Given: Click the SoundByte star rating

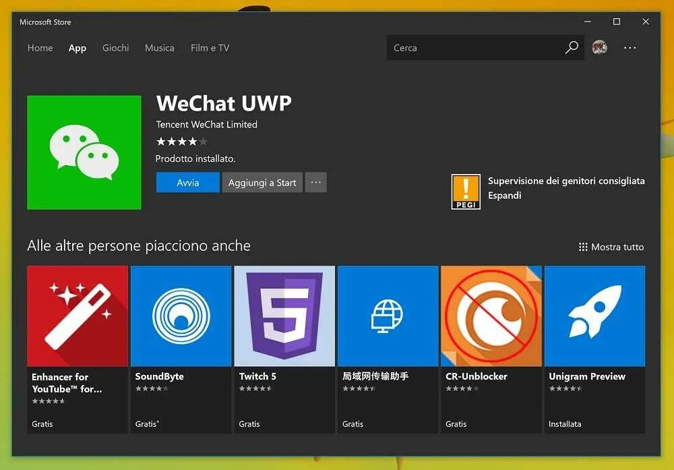Looking at the screenshot, I should pos(152,388).
